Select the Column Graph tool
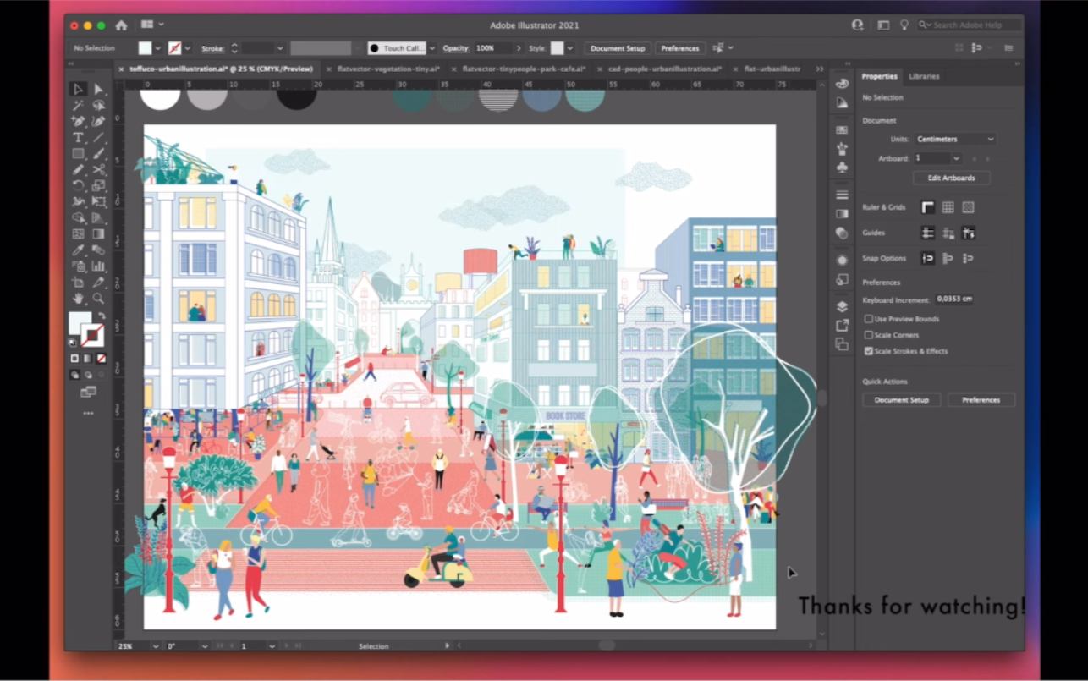1088x681 pixels. click(x=98, y=266)
